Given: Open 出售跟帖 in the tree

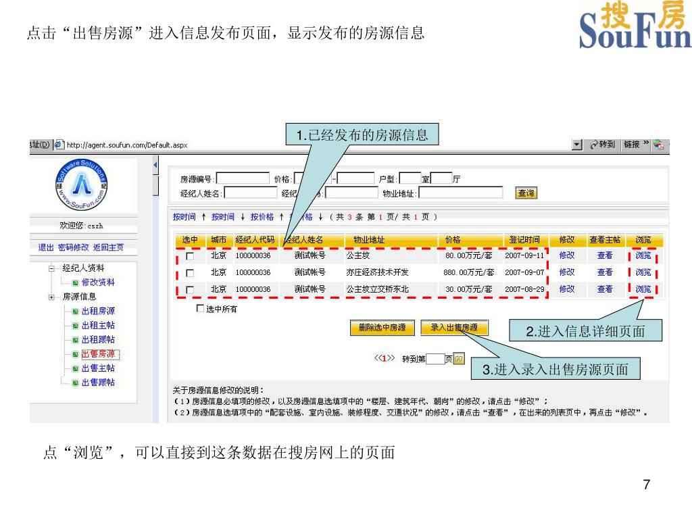Looking at the screenshot, I should 98,382.
